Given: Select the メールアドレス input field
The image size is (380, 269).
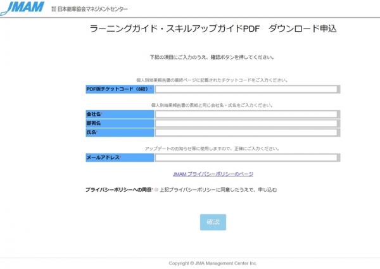Looking at the screenshot, I should click(246, 158).
